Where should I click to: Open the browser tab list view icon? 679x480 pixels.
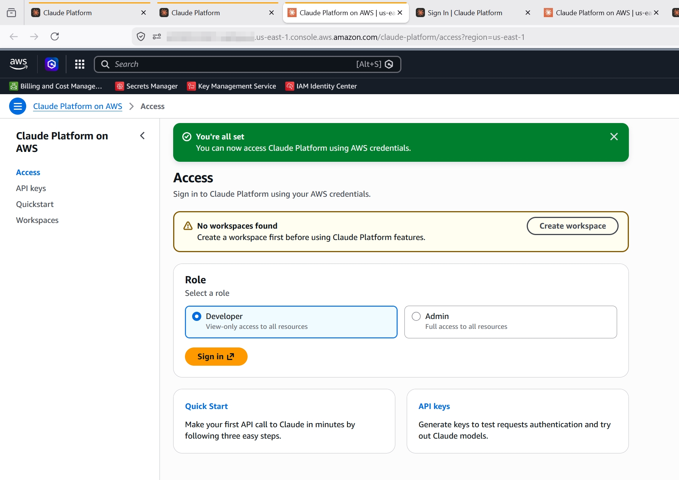[12, 13]
